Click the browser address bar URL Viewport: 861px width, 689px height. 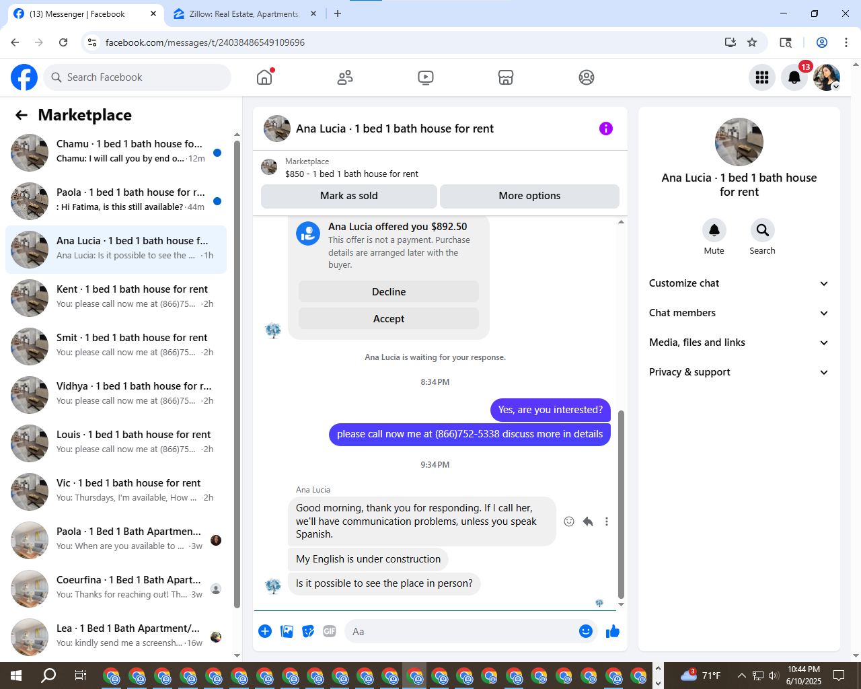(205, 42)
